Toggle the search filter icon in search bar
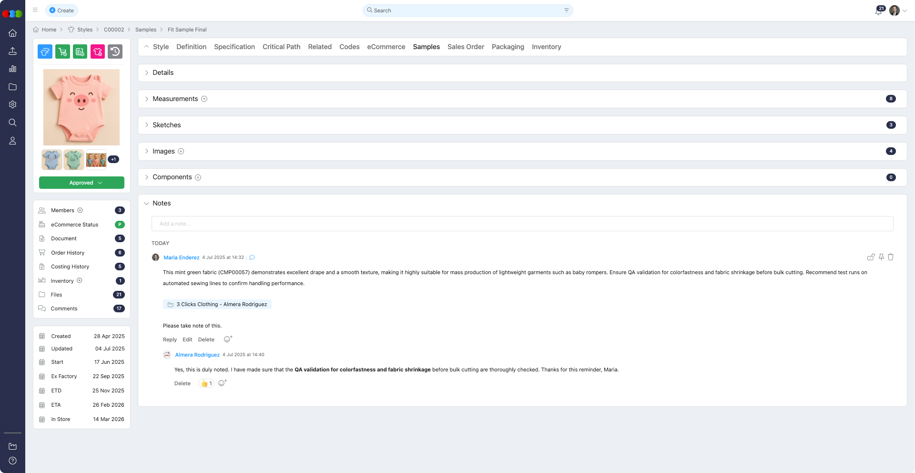Viewport: 915px width, 473px height. coord(566,10)
